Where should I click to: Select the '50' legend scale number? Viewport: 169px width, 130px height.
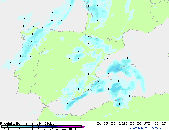(82, 129)
